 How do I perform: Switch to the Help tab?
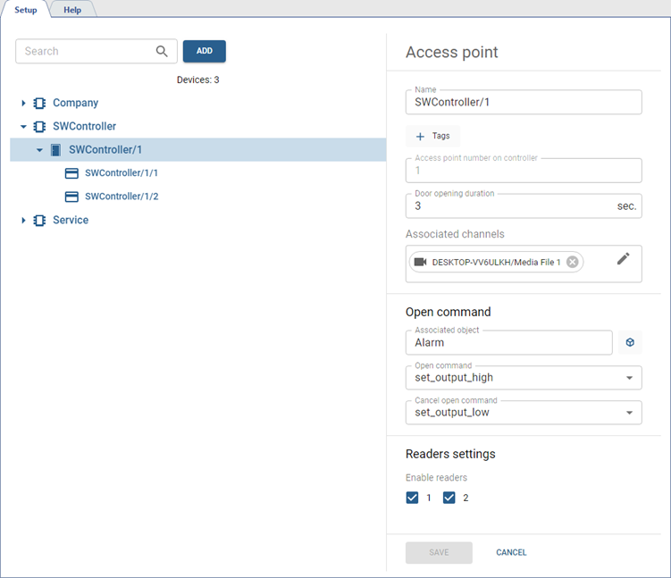[x=72, y=10]
